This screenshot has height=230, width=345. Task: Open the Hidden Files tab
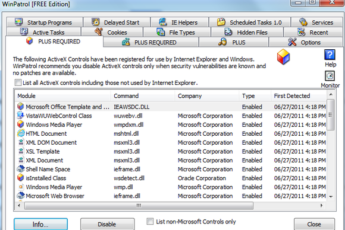247,32
